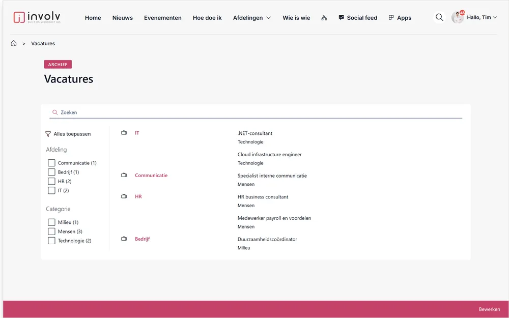
Task: Open the Home menu item
Action: coord(93,18)
